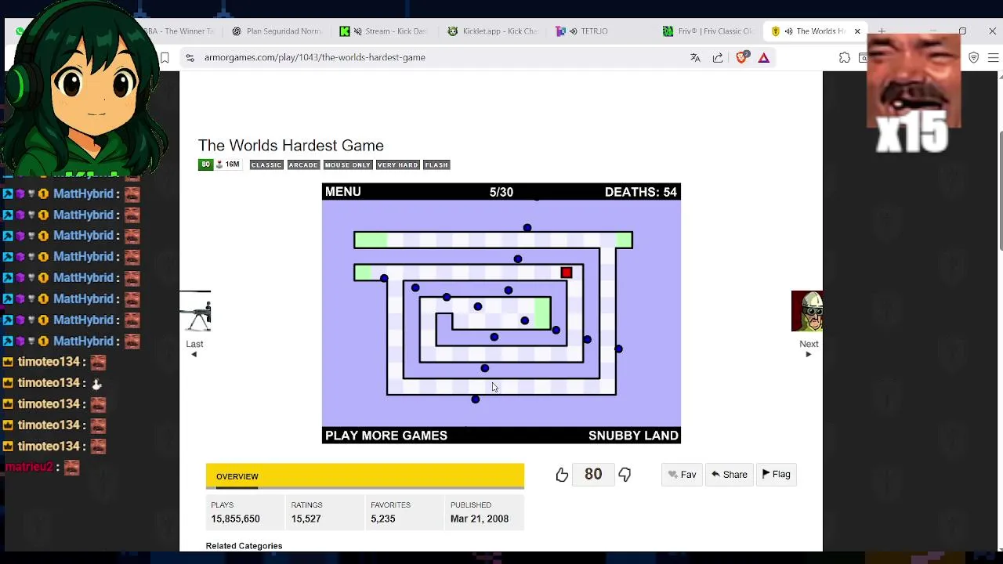
Task: Click the green checkpoint zone inside spiral center
Action: tap(542, 313)
